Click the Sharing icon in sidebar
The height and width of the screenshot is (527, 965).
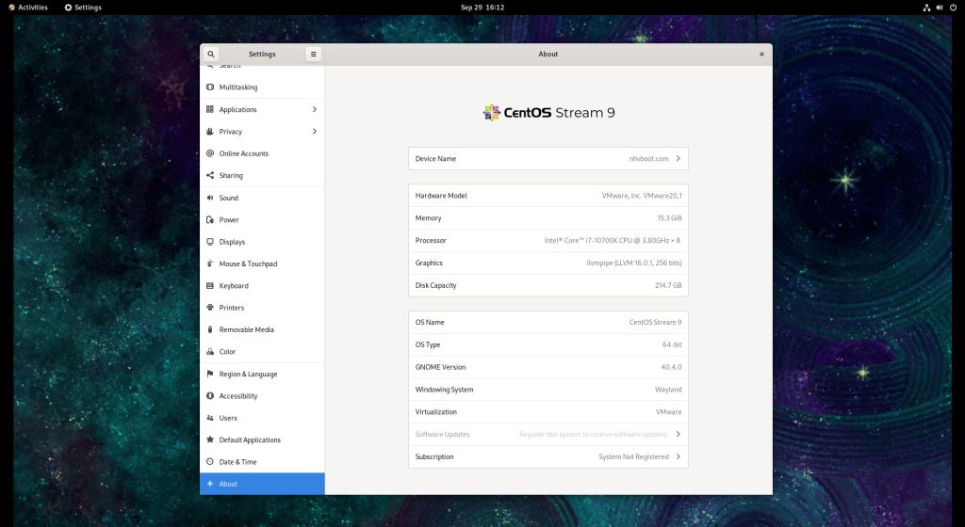210,175
